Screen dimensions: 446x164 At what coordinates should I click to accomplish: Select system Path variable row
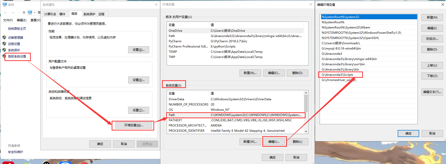235,115
